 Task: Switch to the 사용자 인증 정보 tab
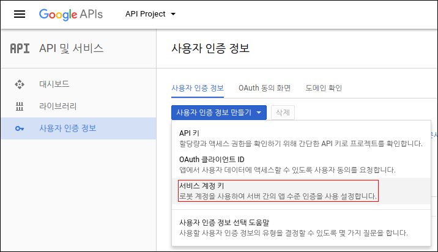(198, 88)
